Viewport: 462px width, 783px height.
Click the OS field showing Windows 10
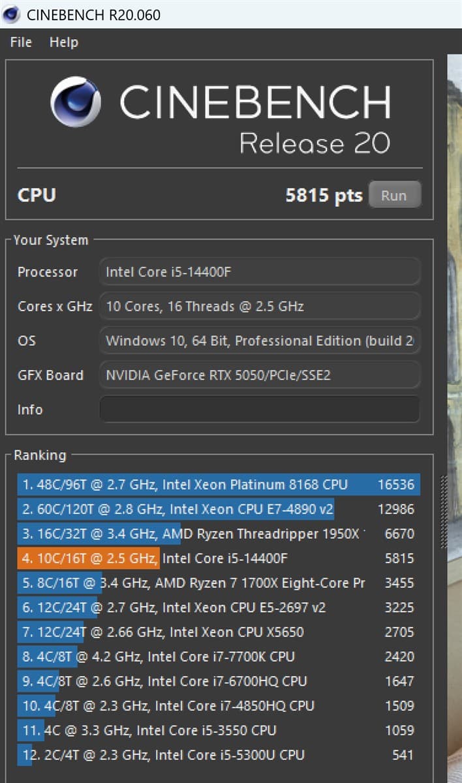tap(259, 341)
